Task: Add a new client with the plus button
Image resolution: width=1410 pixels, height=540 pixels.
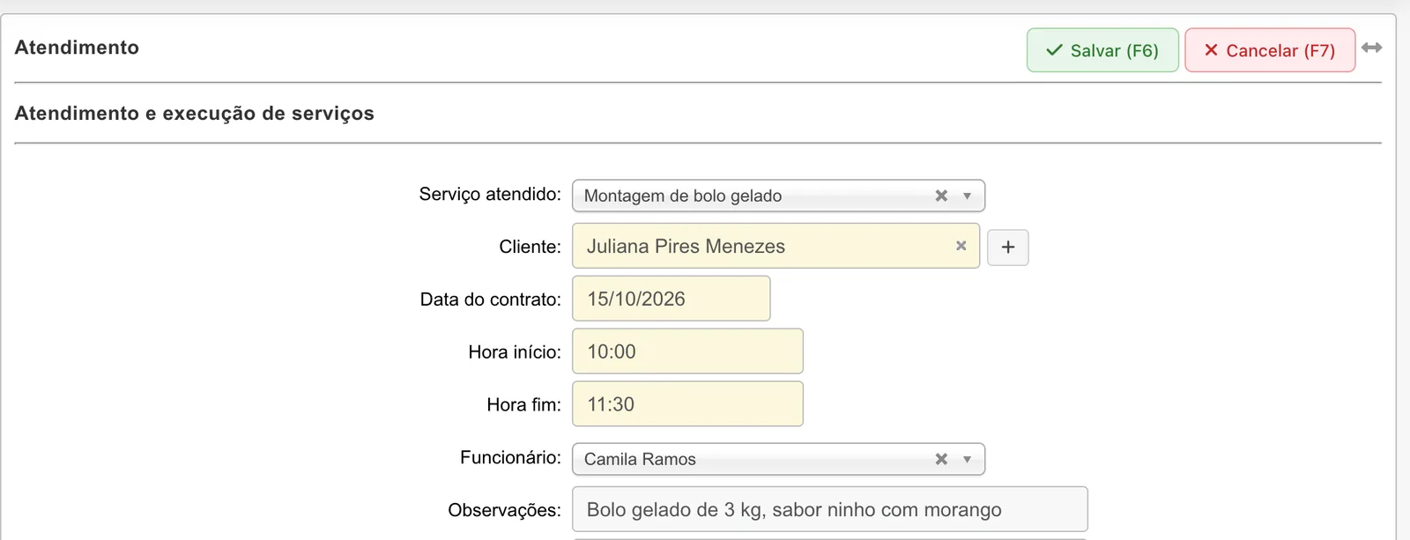Action: pos(1008,248)
